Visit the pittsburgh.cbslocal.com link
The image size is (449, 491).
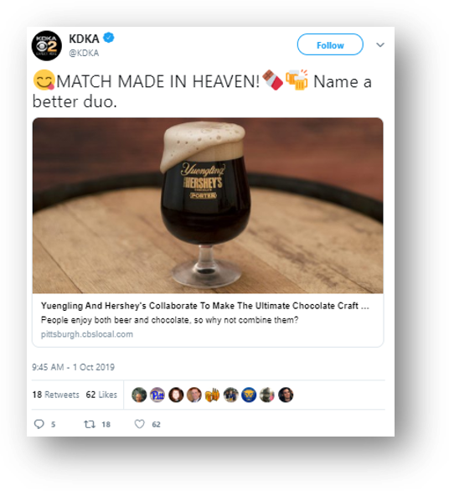87,334
